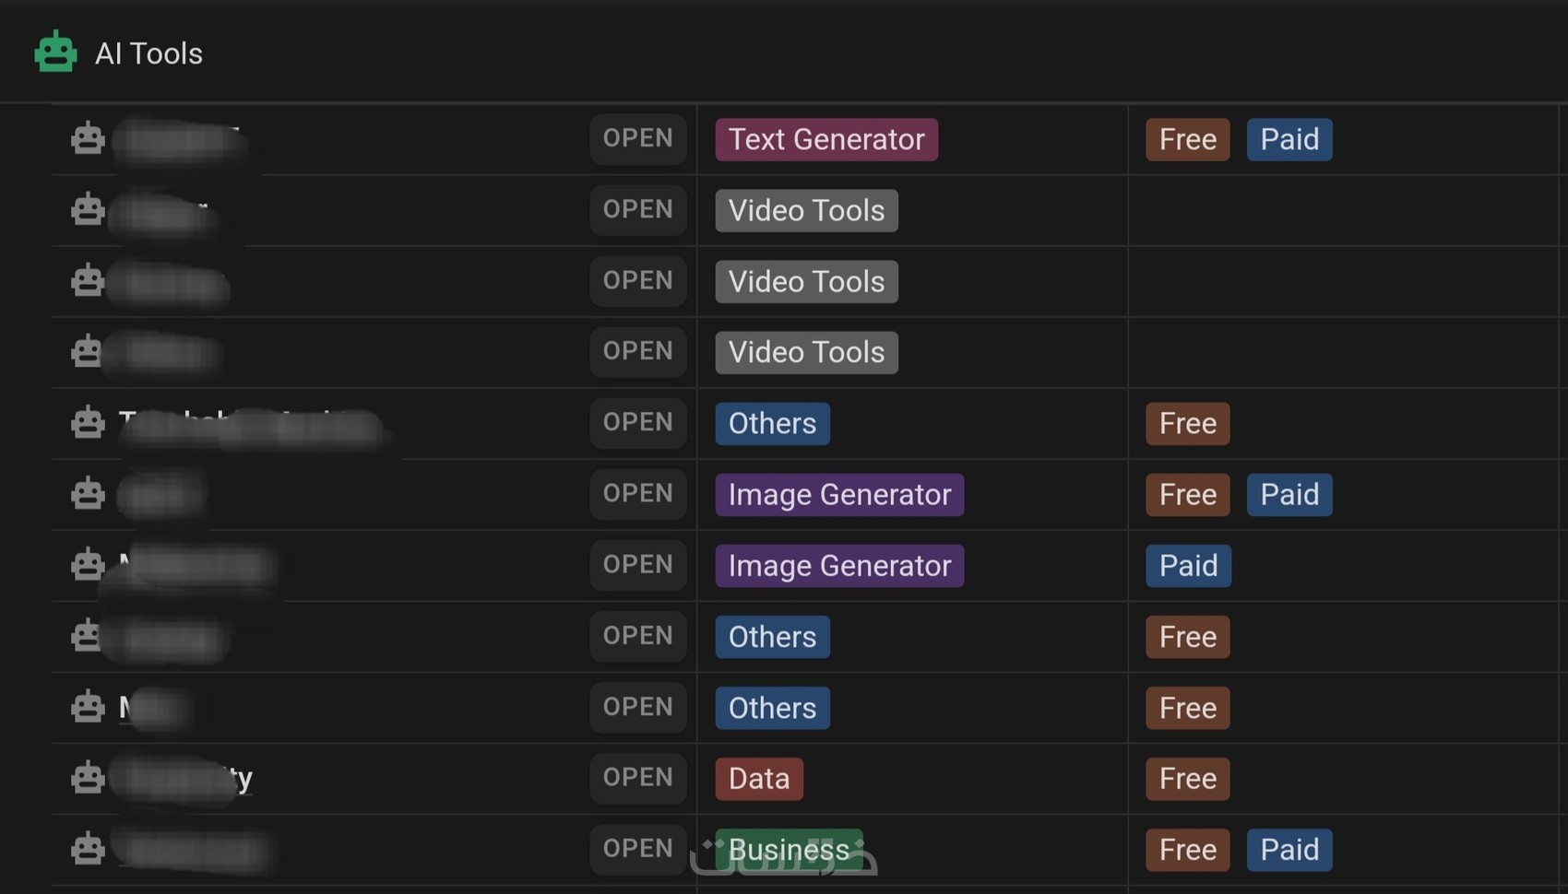1568x894 pixels.
Task: Click the green Business category tag
Action: pyautogui.click(x=789, y=849)
